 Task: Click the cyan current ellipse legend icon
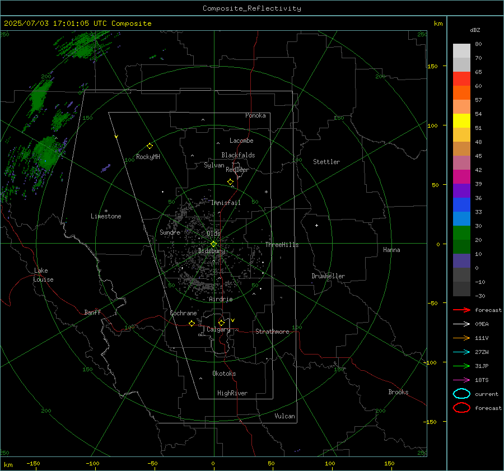pyautogui.click(x=461, y=394)
